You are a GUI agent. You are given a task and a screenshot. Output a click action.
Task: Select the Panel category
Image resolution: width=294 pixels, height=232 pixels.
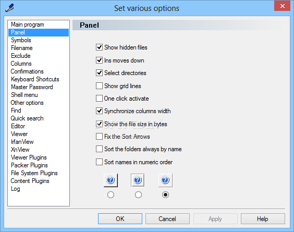39,32
